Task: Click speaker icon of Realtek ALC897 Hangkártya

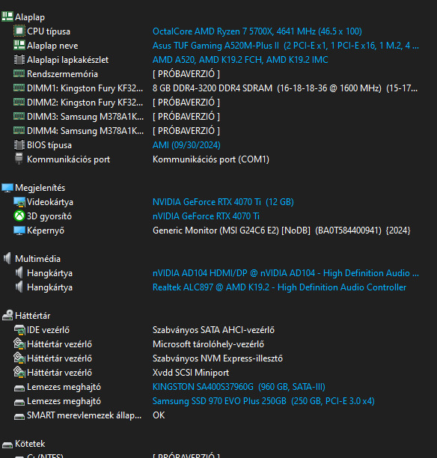Action: [19, 287]
